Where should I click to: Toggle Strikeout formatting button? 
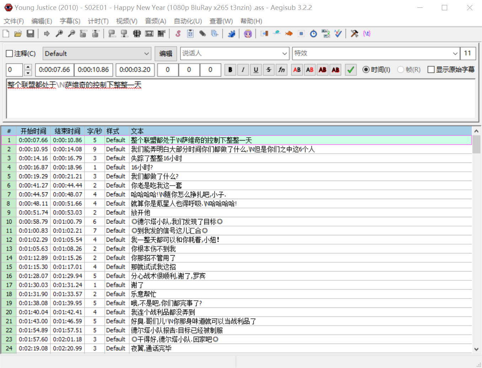click(269, 70)
